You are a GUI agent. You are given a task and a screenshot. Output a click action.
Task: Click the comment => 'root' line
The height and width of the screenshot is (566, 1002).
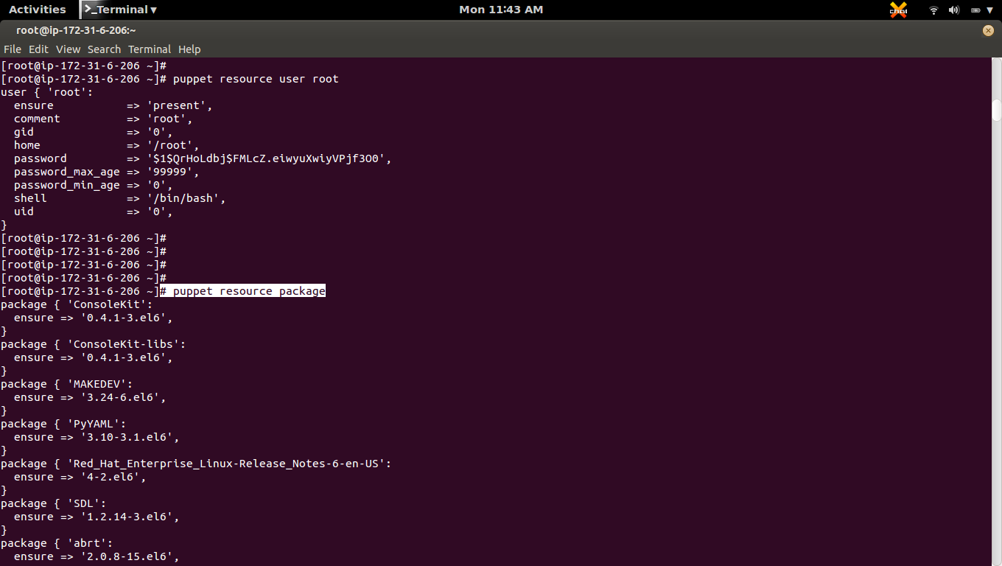coord(103,119)
